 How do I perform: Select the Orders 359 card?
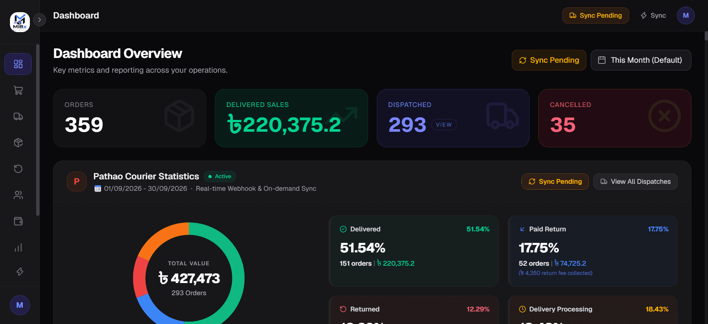point(129,118)
